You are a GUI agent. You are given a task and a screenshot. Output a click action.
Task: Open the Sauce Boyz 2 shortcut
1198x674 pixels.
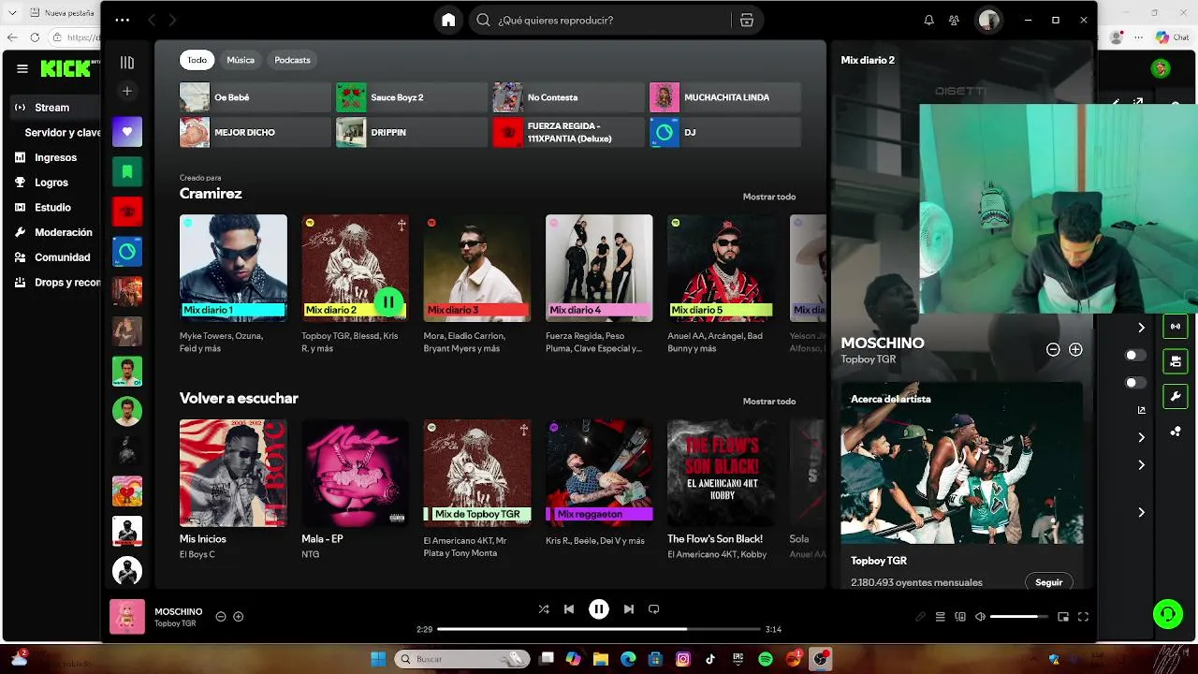coord(412,97)
